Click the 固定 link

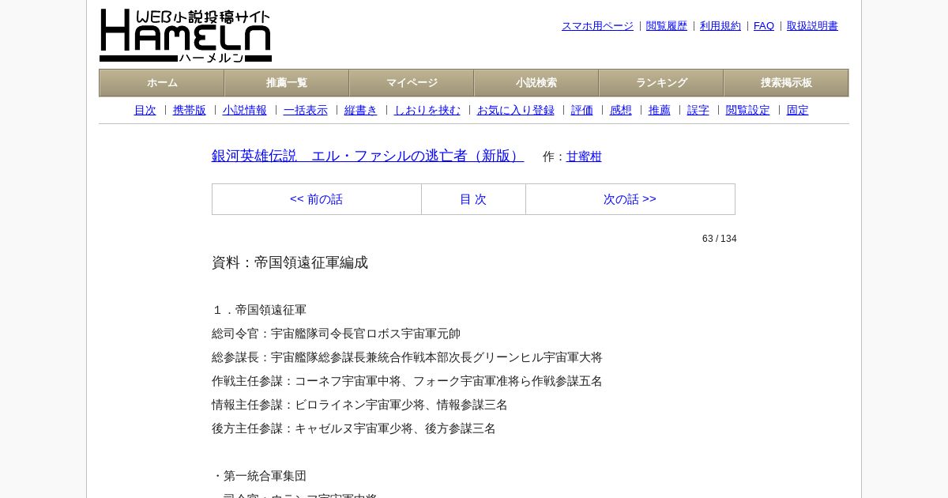coord(798,111)
